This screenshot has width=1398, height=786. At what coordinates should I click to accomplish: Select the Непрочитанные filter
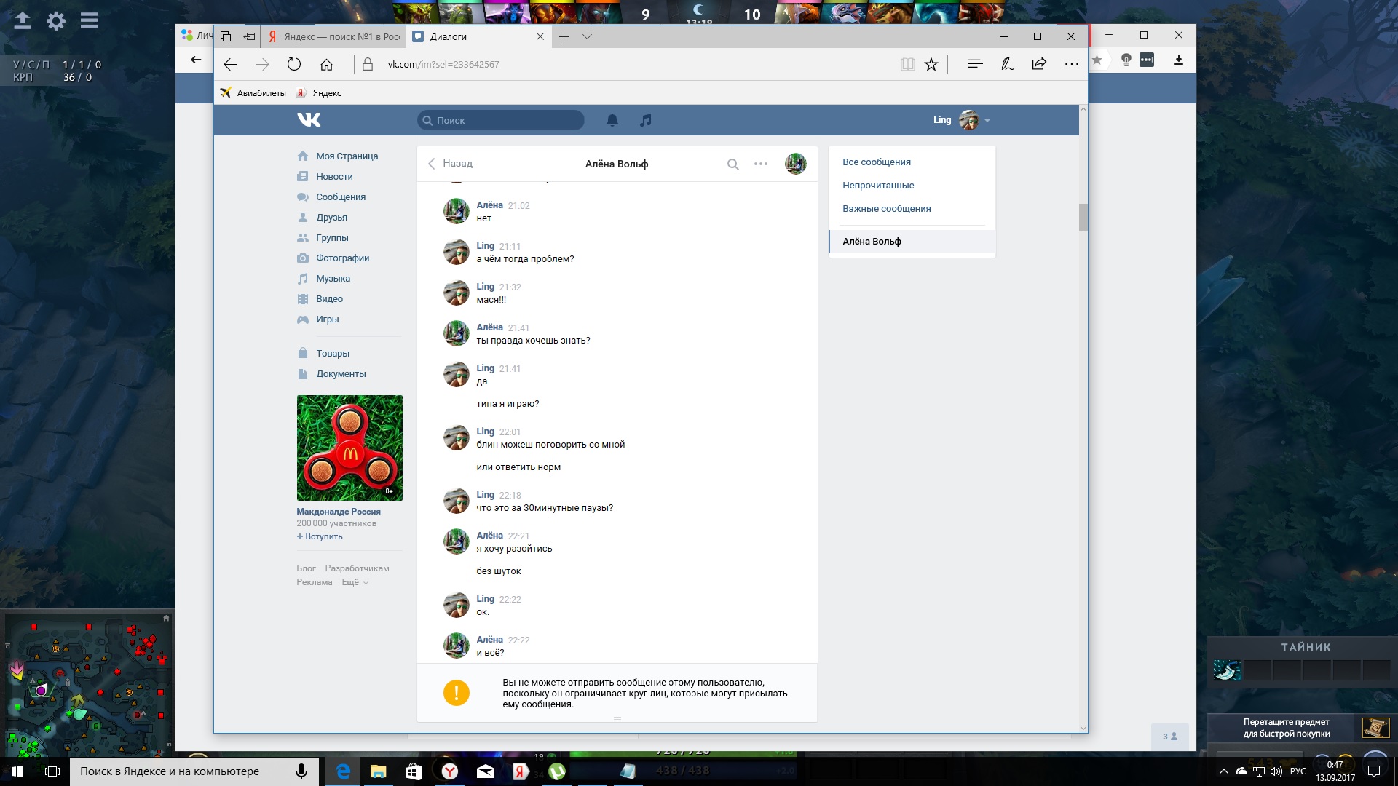coord(878,186)
